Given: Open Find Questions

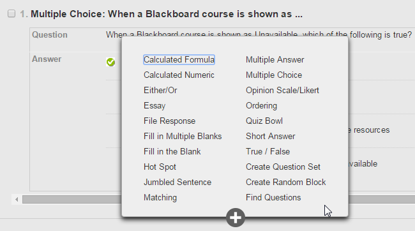Looking at the screenshot, I should coord(273,198).
